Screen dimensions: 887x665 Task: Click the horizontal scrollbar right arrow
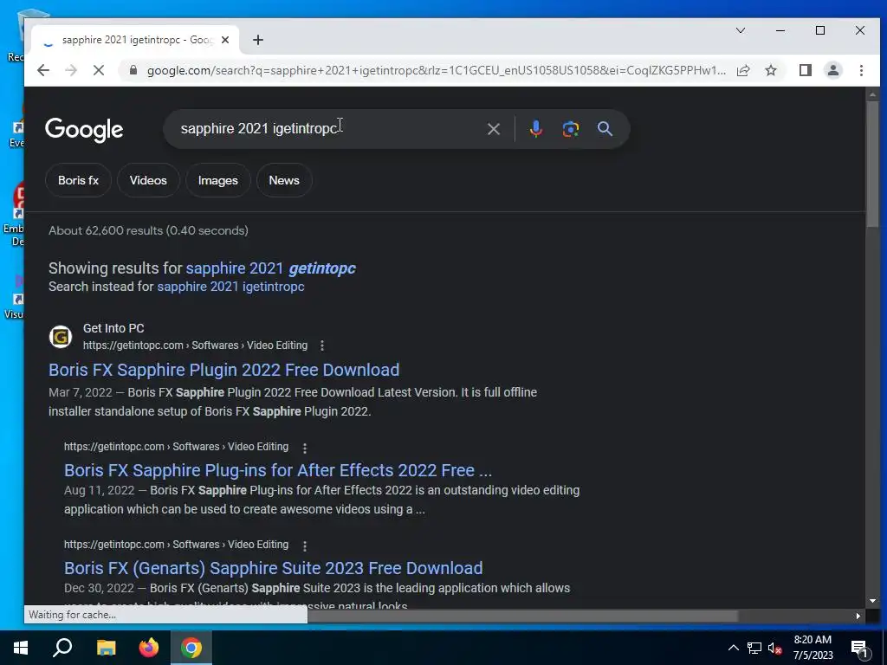[858, 616]
